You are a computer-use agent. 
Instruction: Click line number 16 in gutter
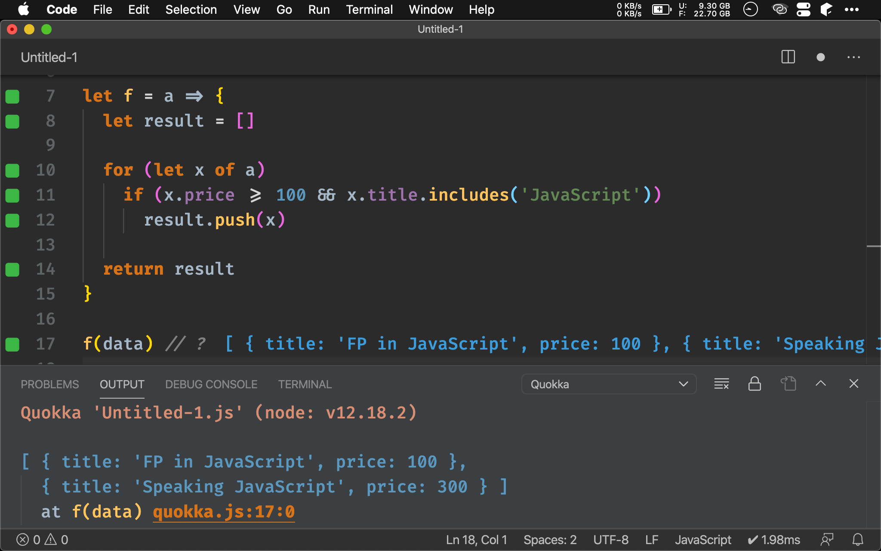[46, 319]
